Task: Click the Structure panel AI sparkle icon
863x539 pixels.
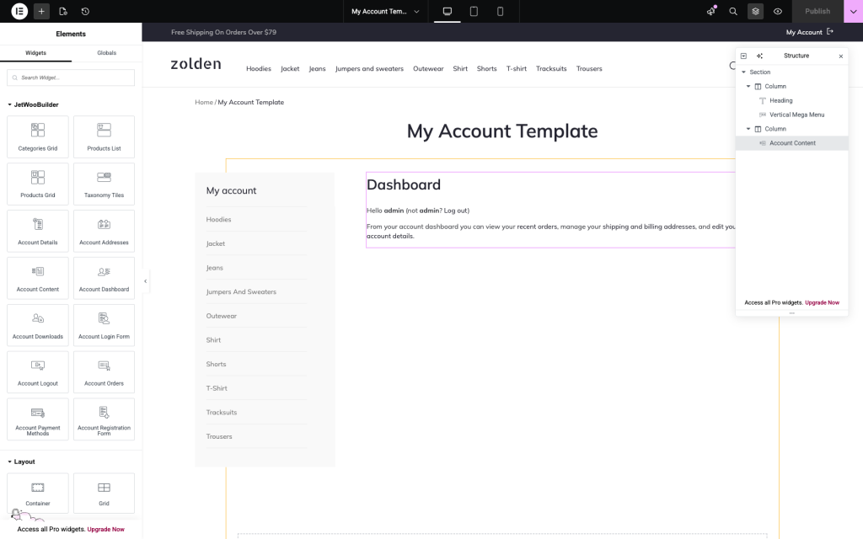Action: 759,56
